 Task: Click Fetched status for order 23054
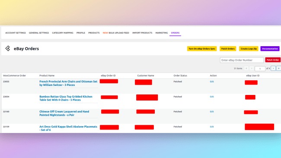click(178, 97)
